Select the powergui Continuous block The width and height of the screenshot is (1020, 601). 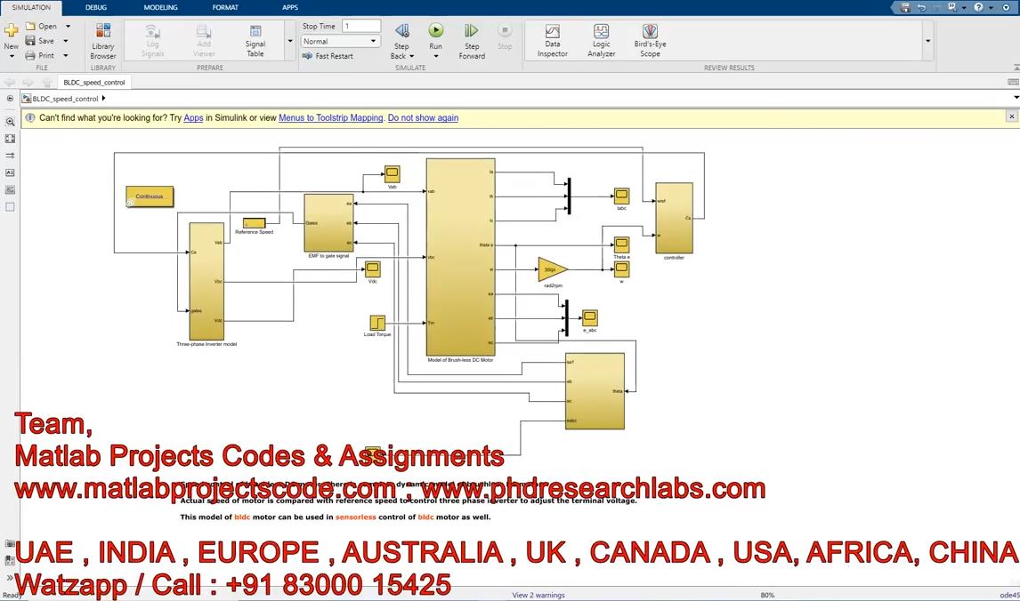tap(150, 196)
